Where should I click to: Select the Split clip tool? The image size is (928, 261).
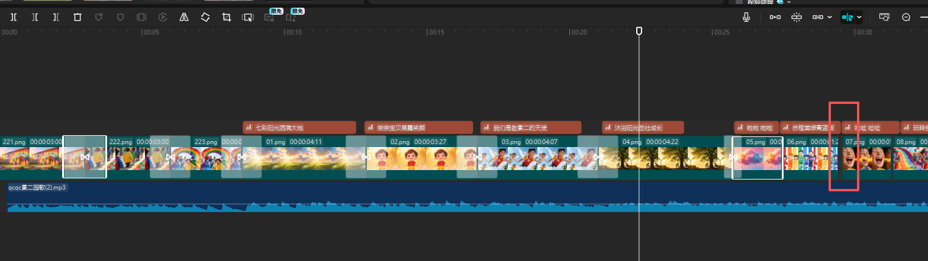pos(13,17)
